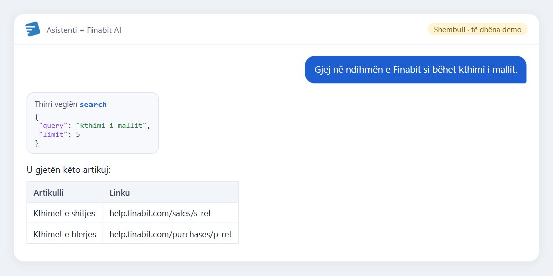The image size is (553, 276).
Task: Click the "kthimi i mallit" query string value
Action: 111,126
